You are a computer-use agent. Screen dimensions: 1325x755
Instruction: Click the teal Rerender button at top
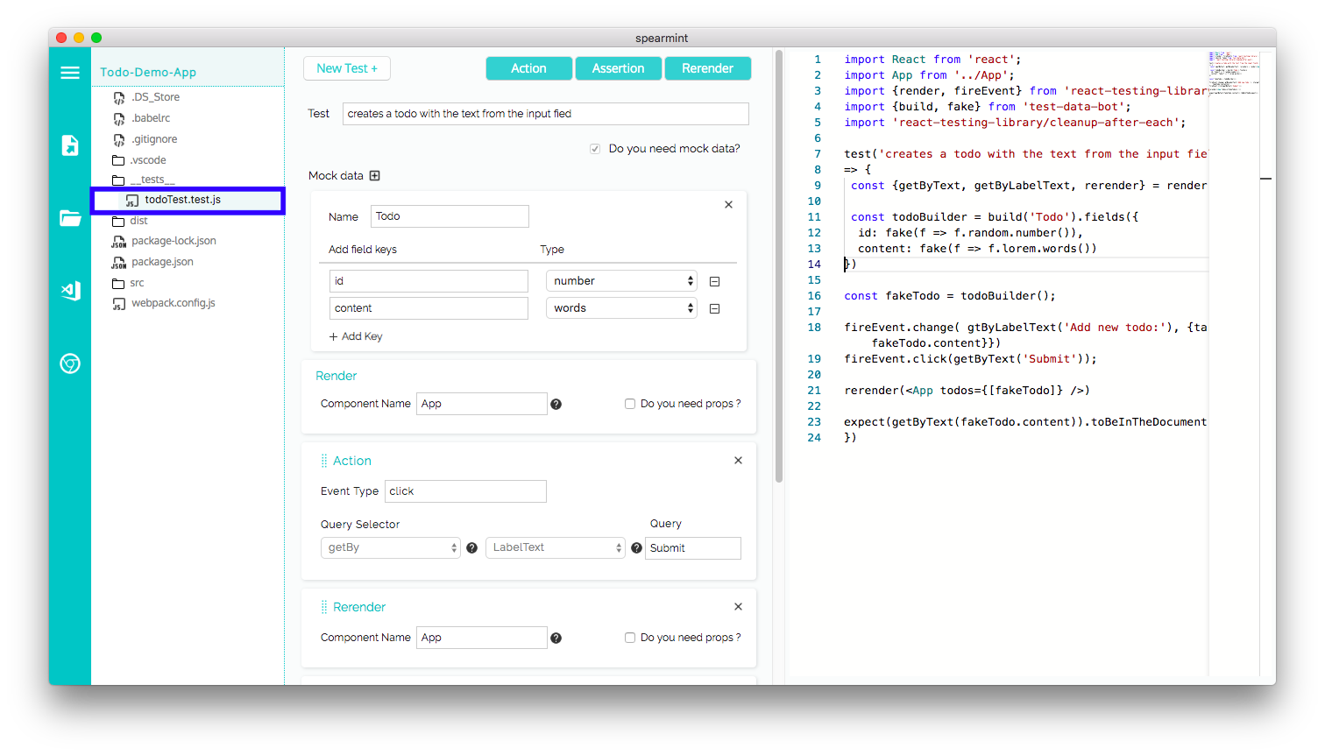point(708,68)
